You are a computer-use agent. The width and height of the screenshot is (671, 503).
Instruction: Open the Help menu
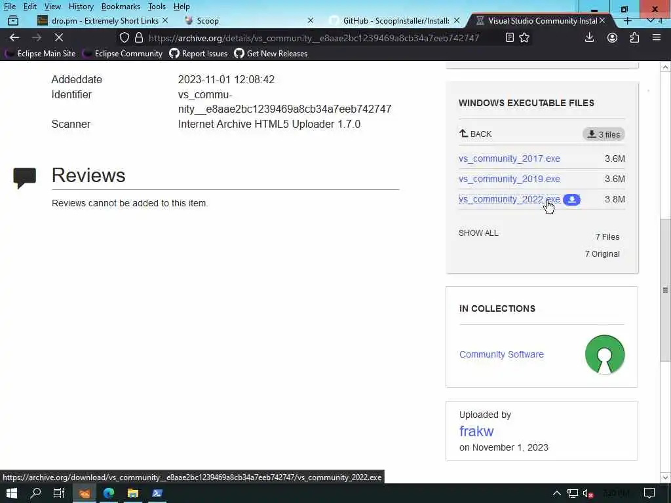(x=182, y=7)
